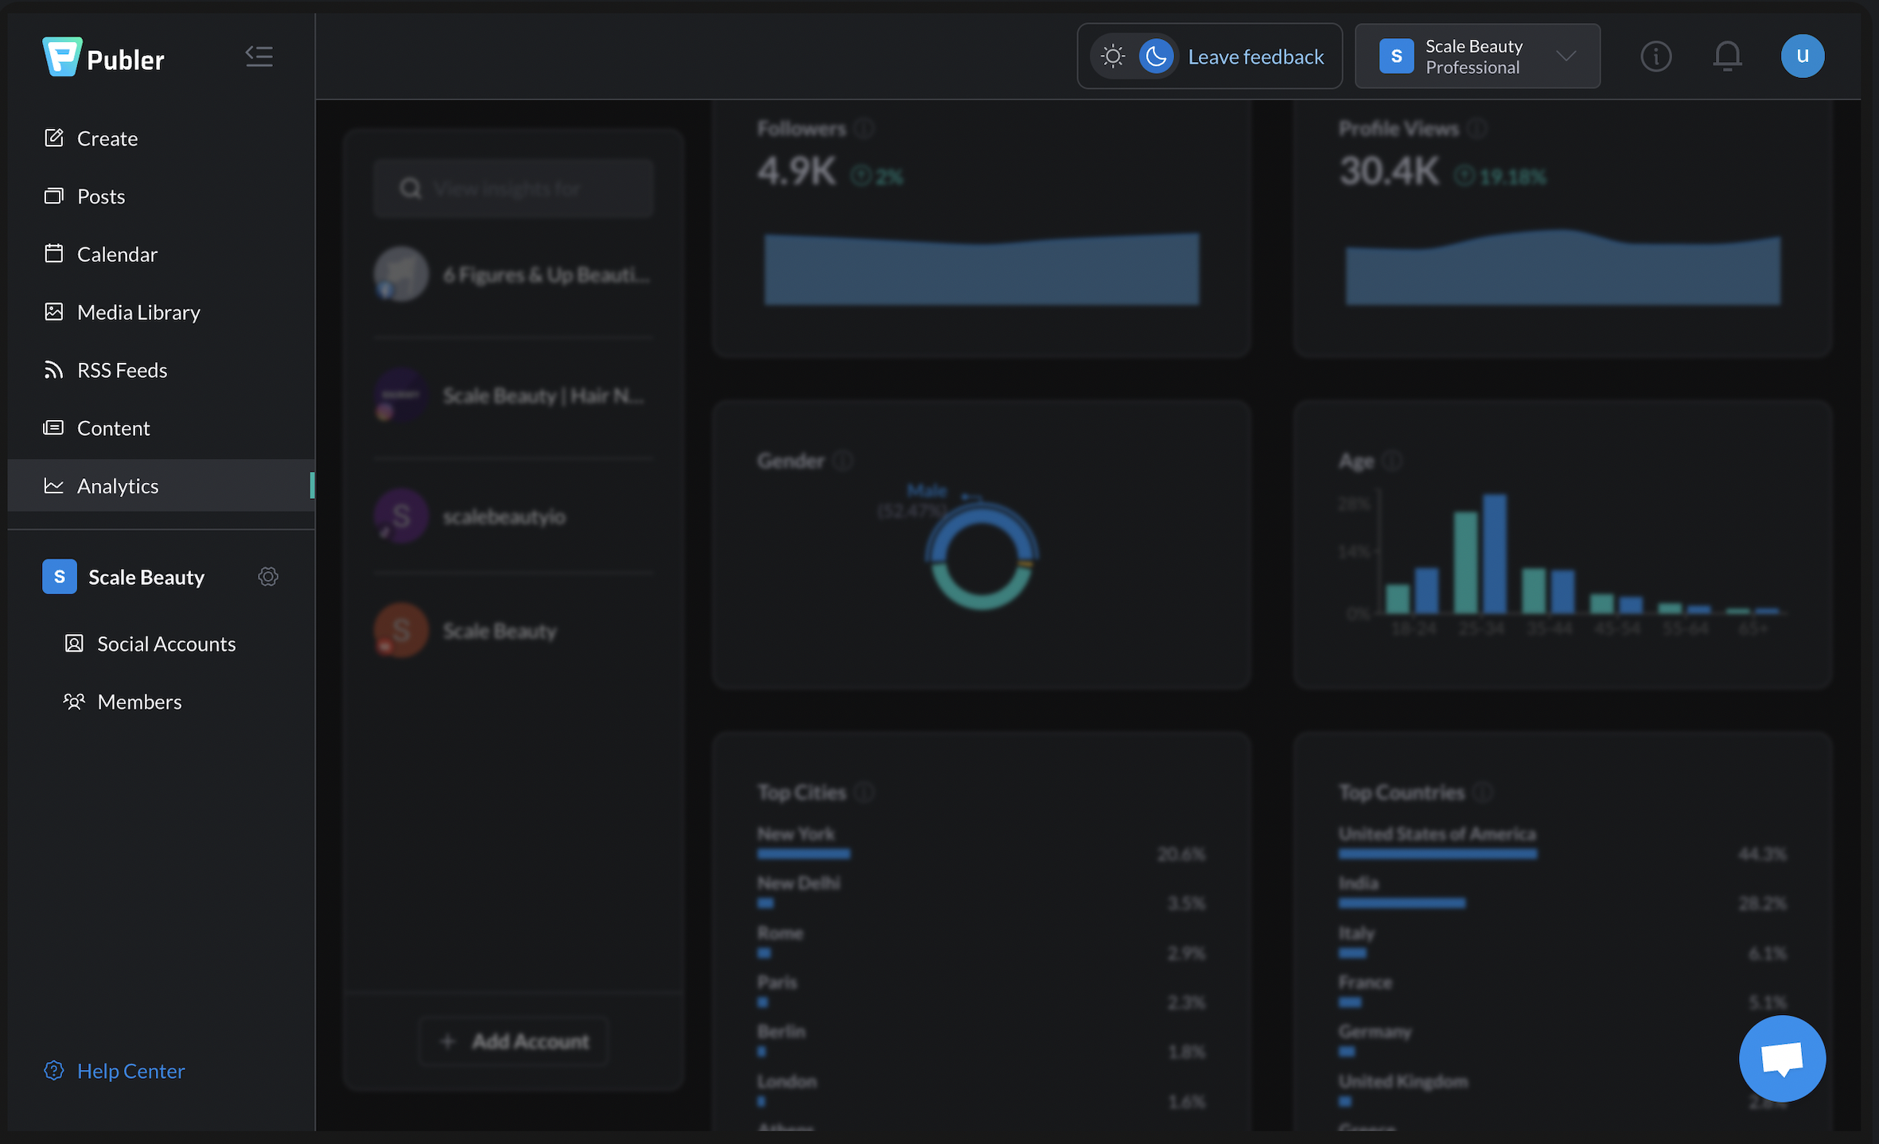Click the Top Cities info icon

click(865, 792)
